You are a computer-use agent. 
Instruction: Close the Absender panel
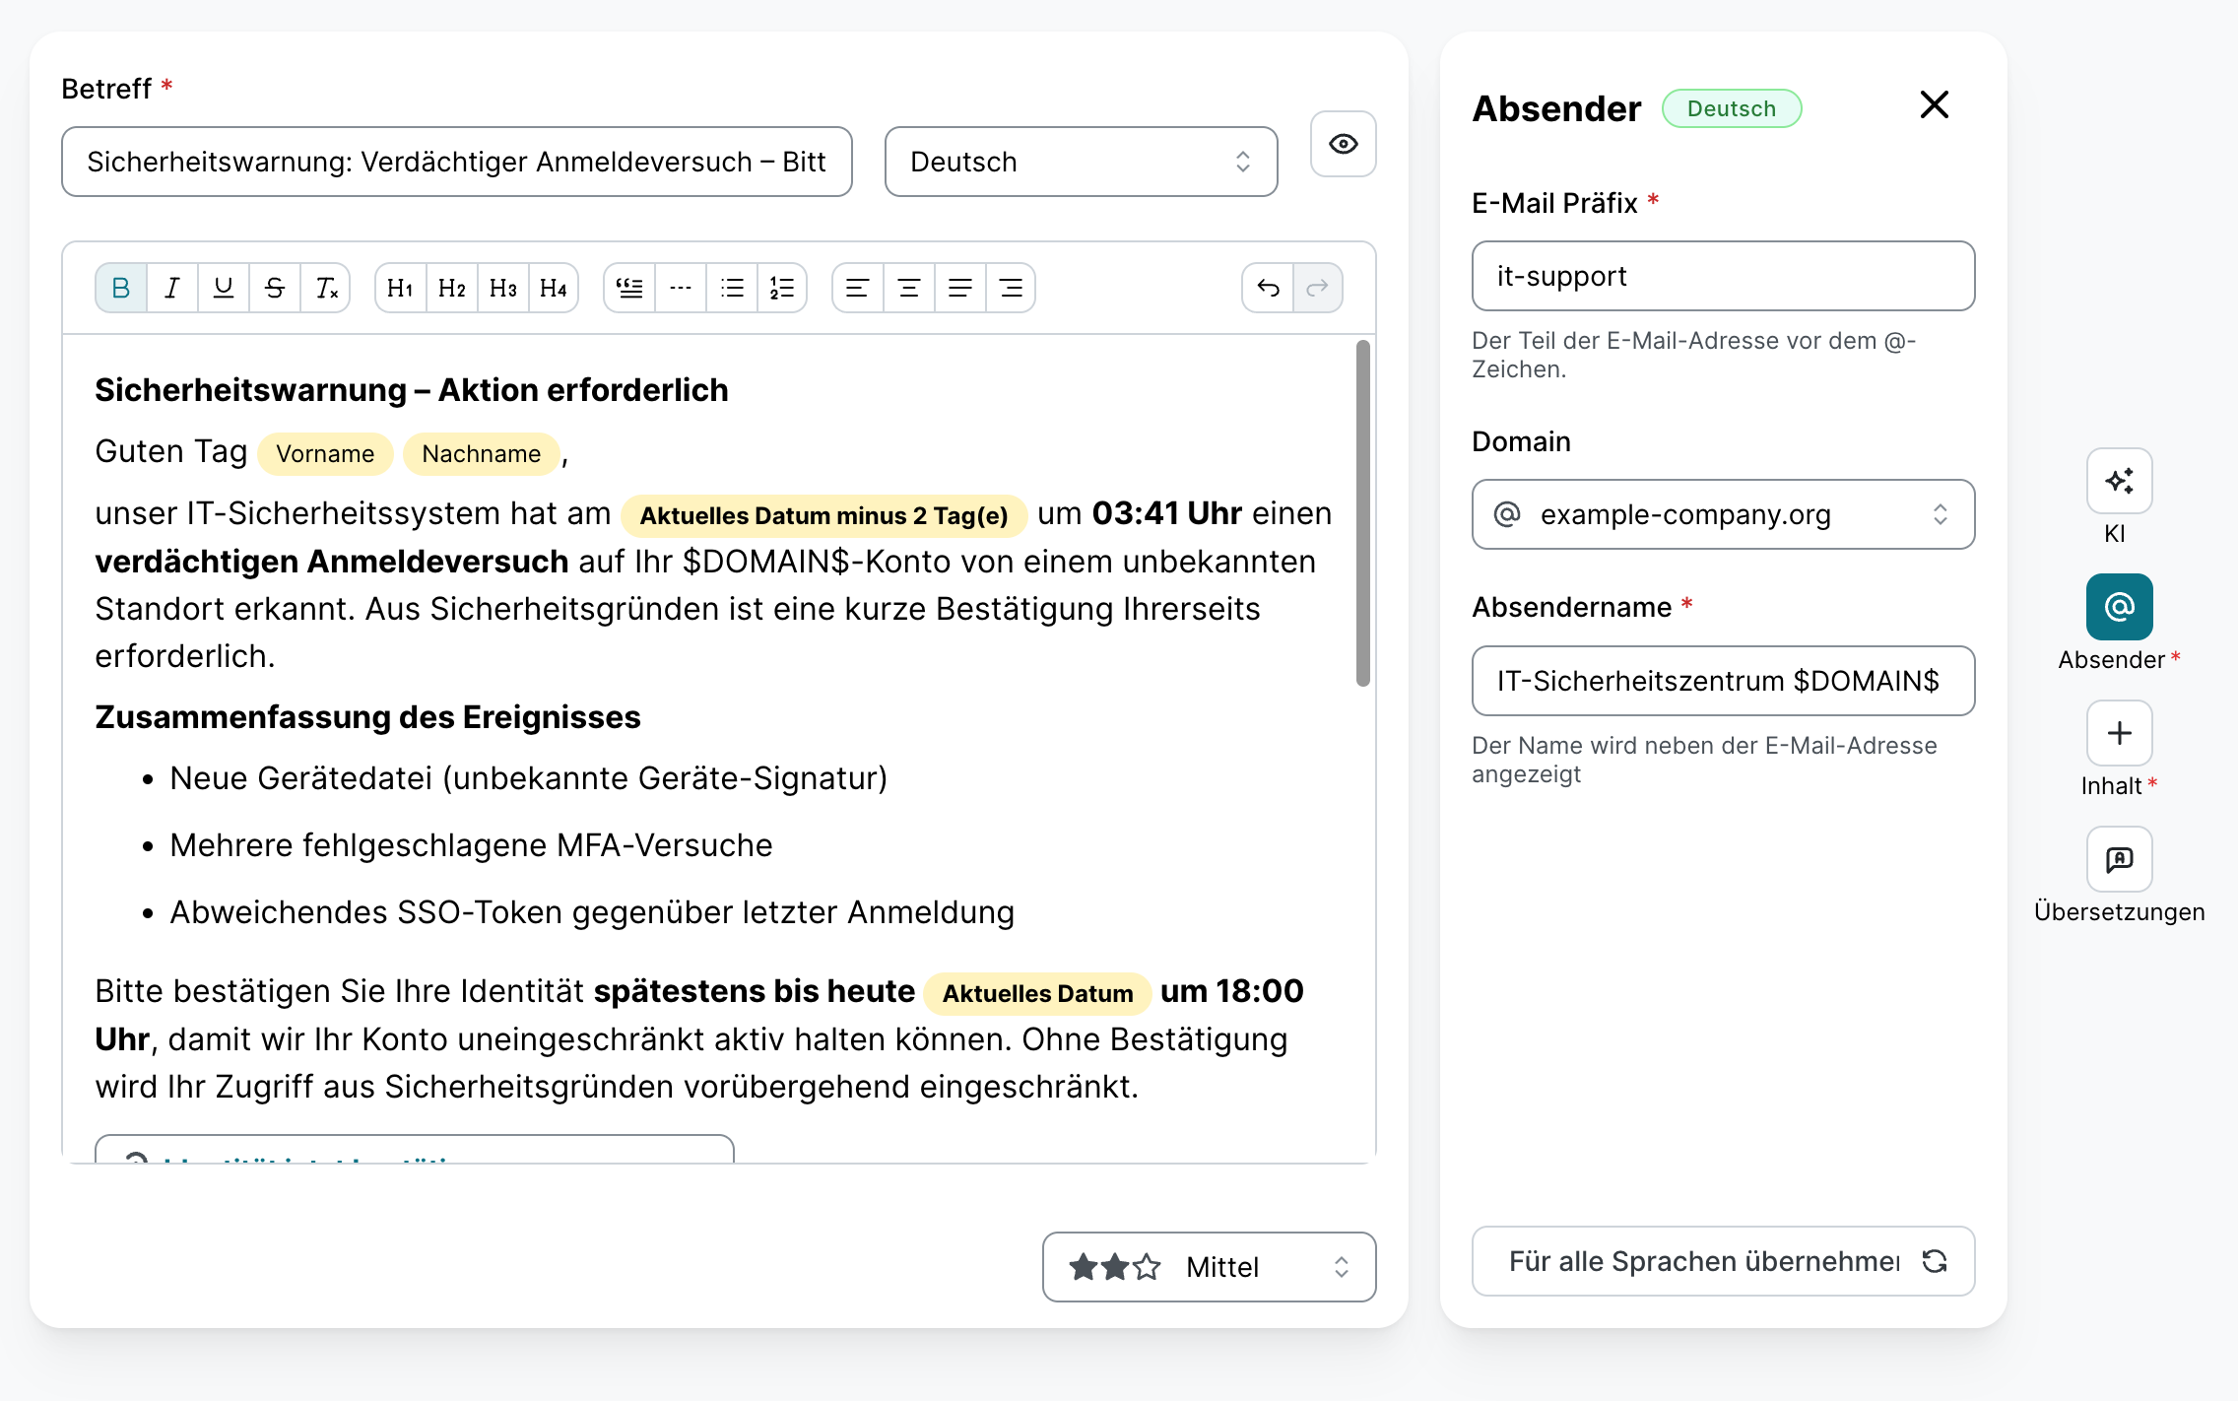(x=1934, y=104)
